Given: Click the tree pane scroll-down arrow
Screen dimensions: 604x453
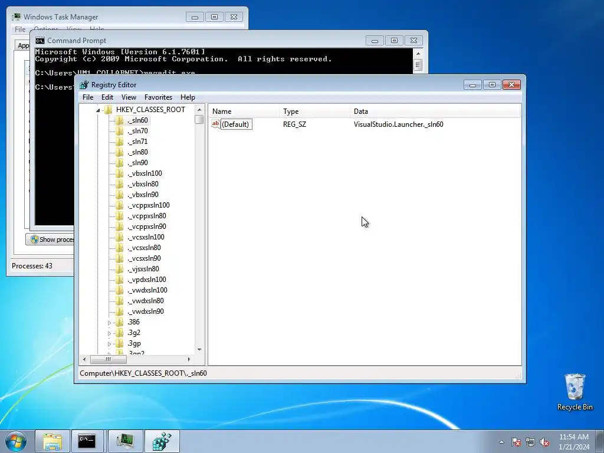Looking at the screenshot, I should point(199,350).
